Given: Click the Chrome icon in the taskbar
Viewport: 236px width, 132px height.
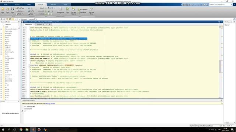Looking at the screenshot, I should (21, 129).
